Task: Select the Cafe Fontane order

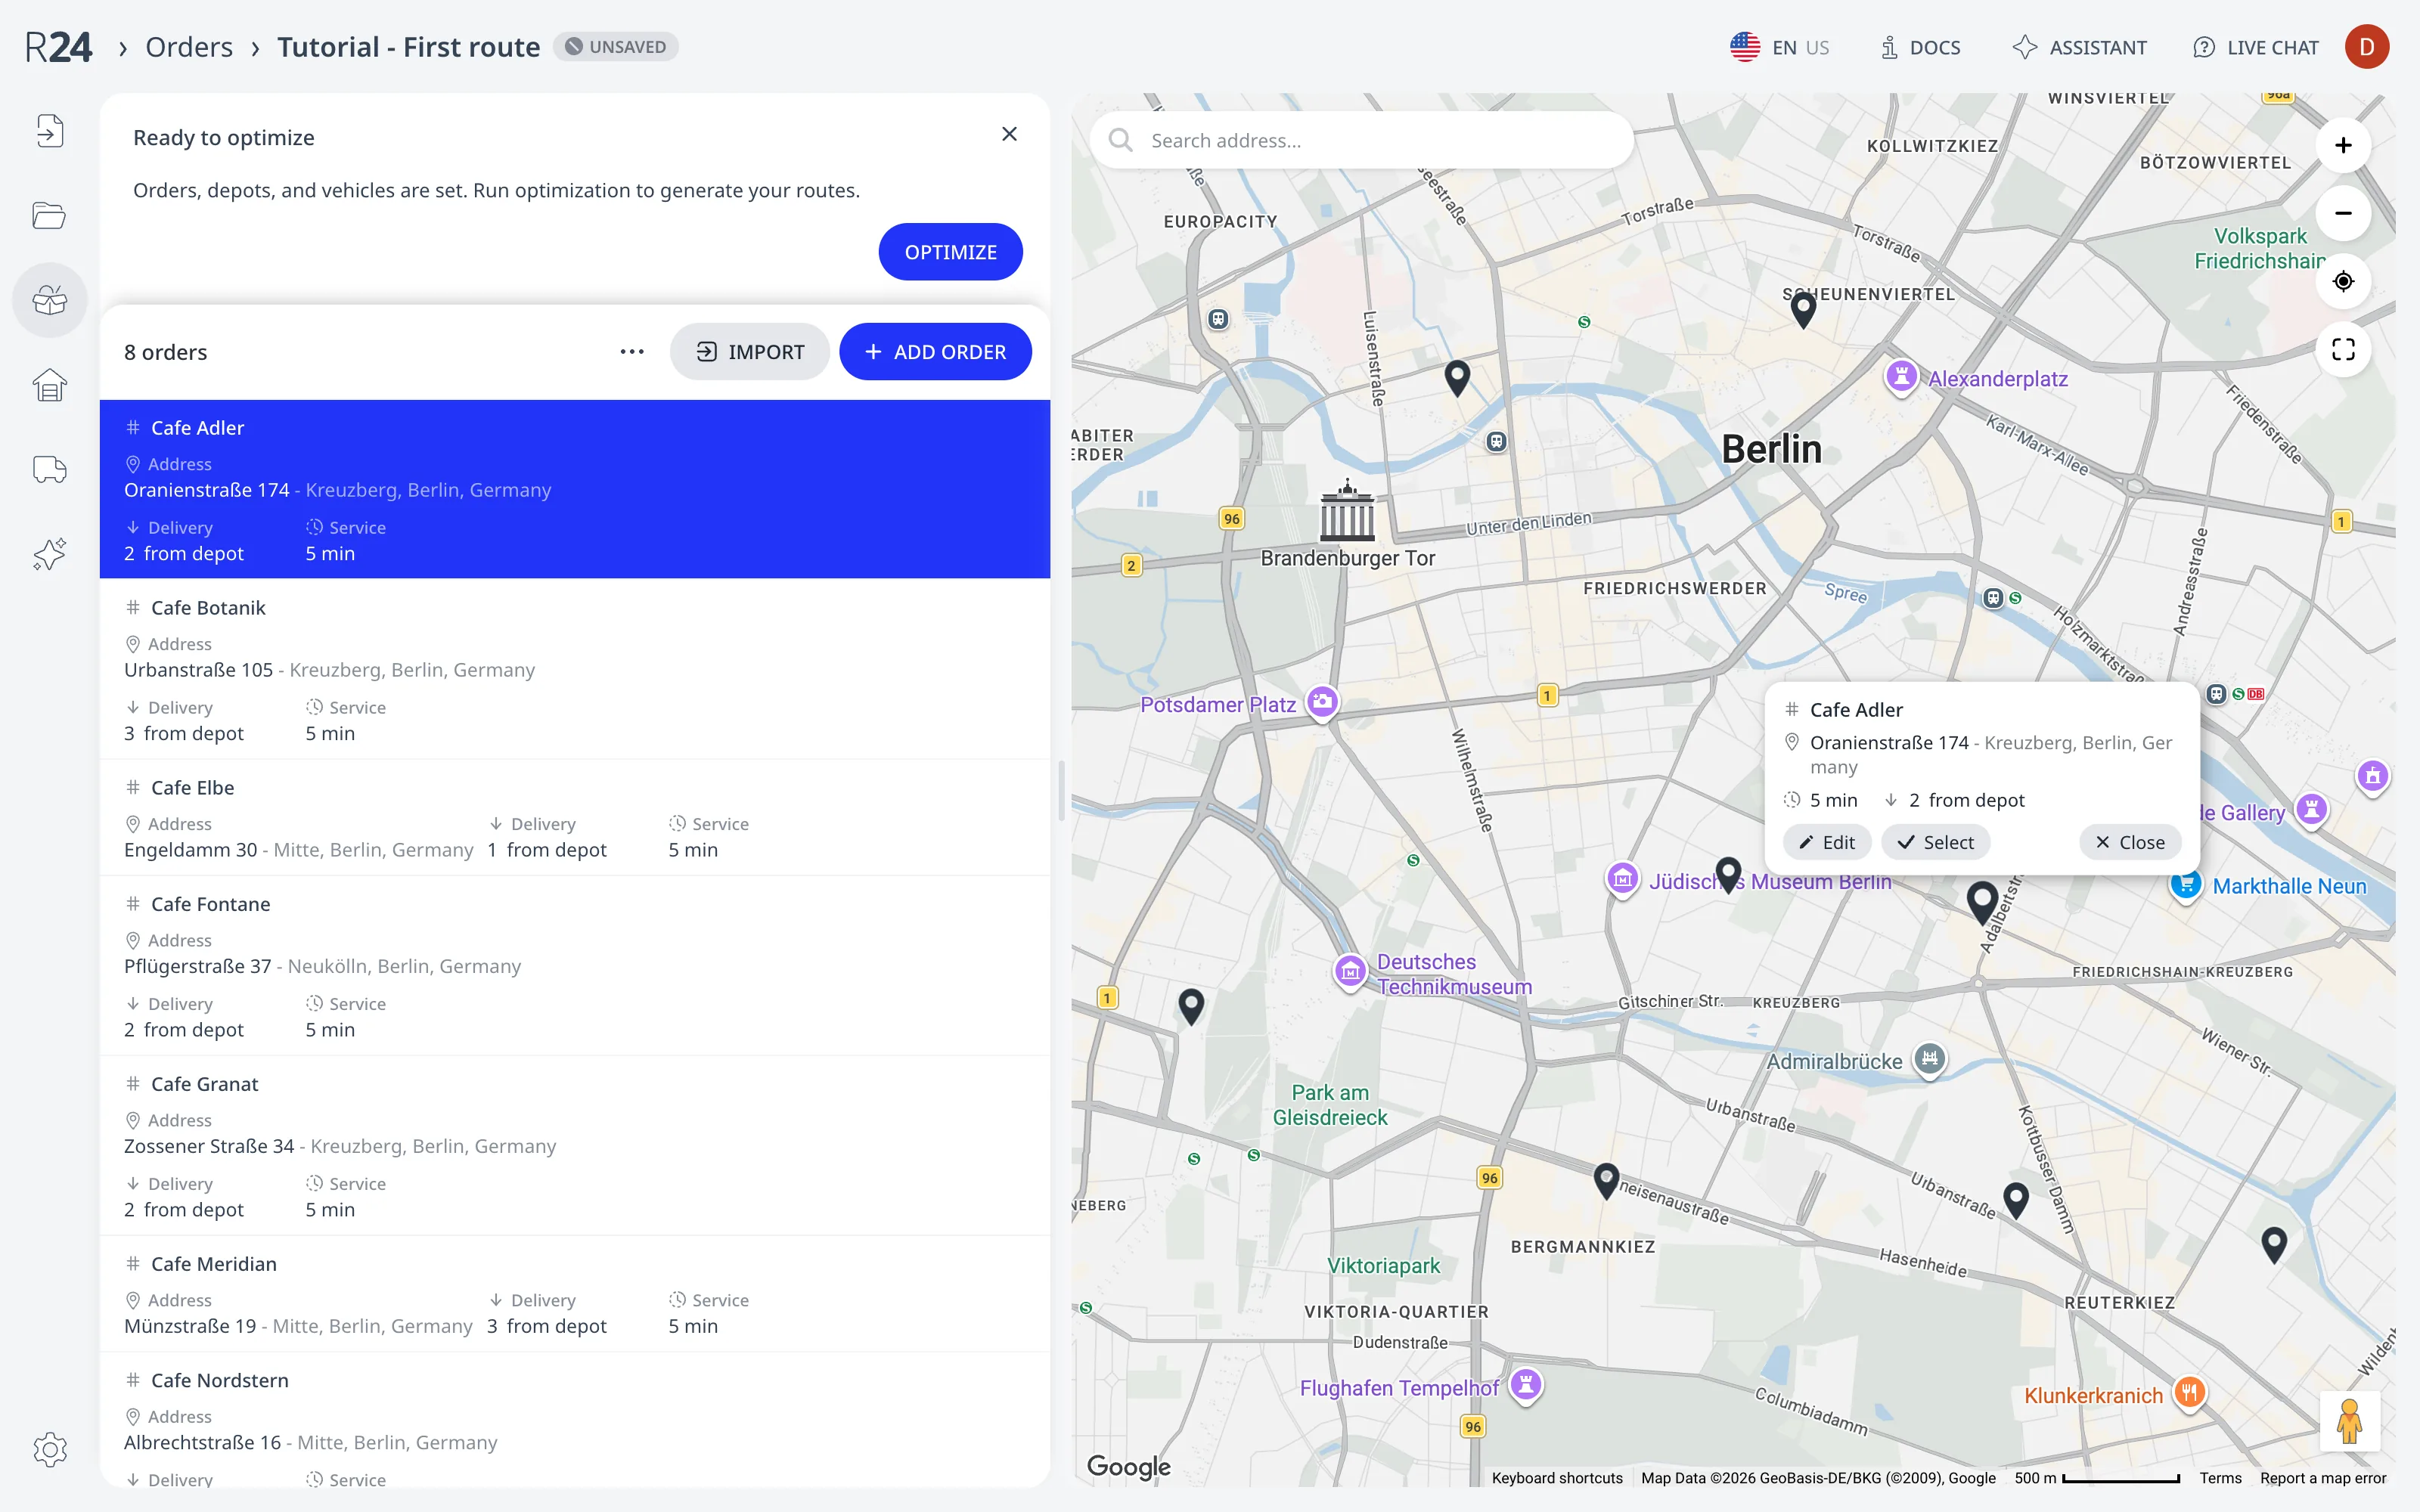Action: click(575, 966)
